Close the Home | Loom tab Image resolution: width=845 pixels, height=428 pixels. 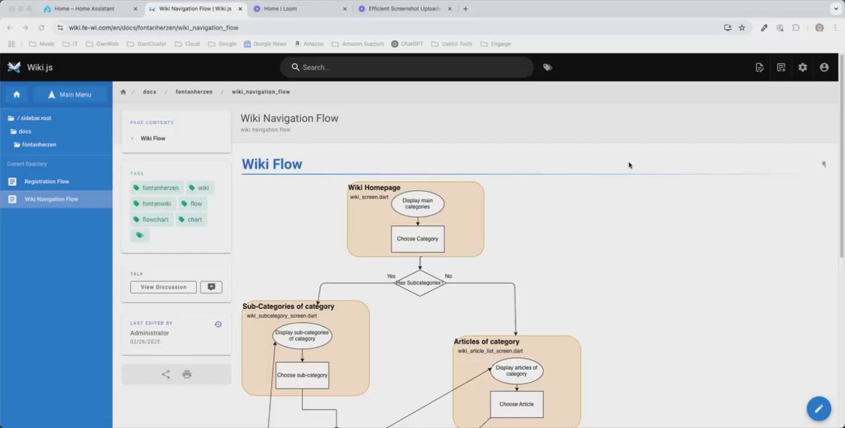click(x=345, y=9)
